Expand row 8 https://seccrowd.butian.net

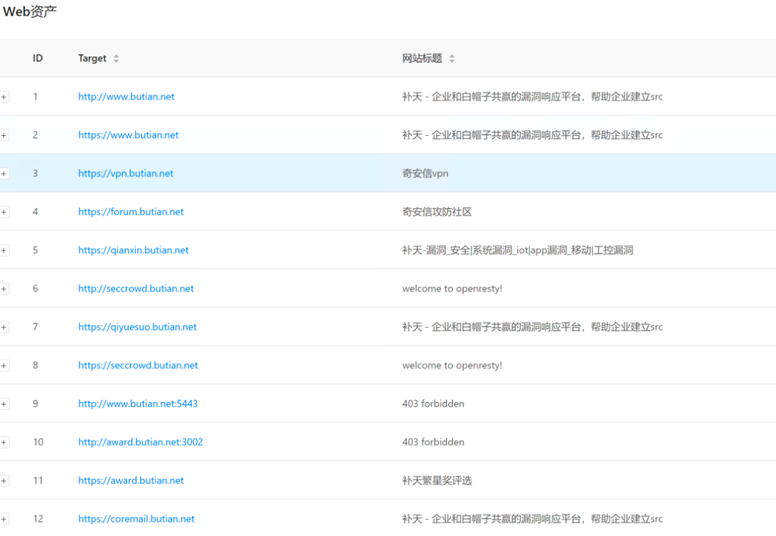(4, 366)
